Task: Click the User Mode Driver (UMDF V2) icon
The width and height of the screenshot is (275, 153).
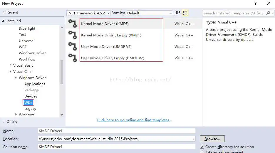Action: [72, 46]
